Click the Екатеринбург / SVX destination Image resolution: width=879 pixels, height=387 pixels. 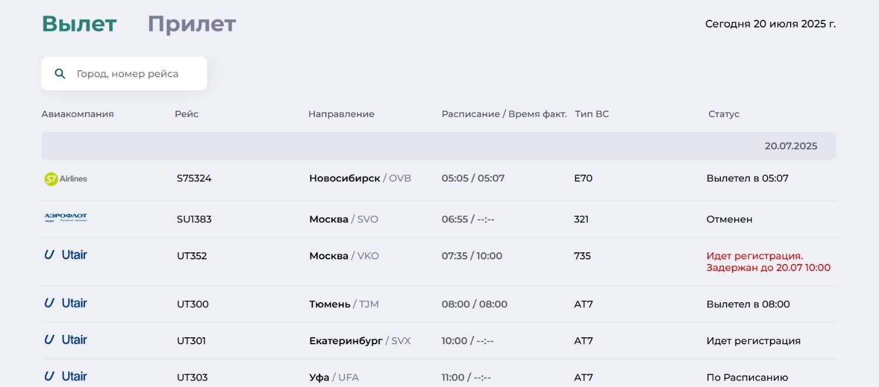coord(360,341)
